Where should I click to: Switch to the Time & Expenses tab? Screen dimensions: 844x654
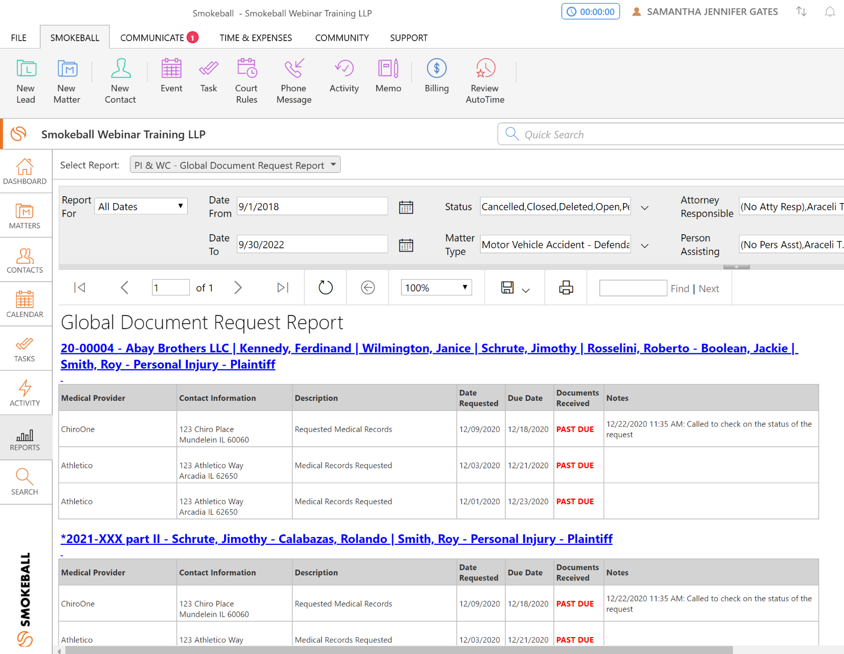point(256,38)
